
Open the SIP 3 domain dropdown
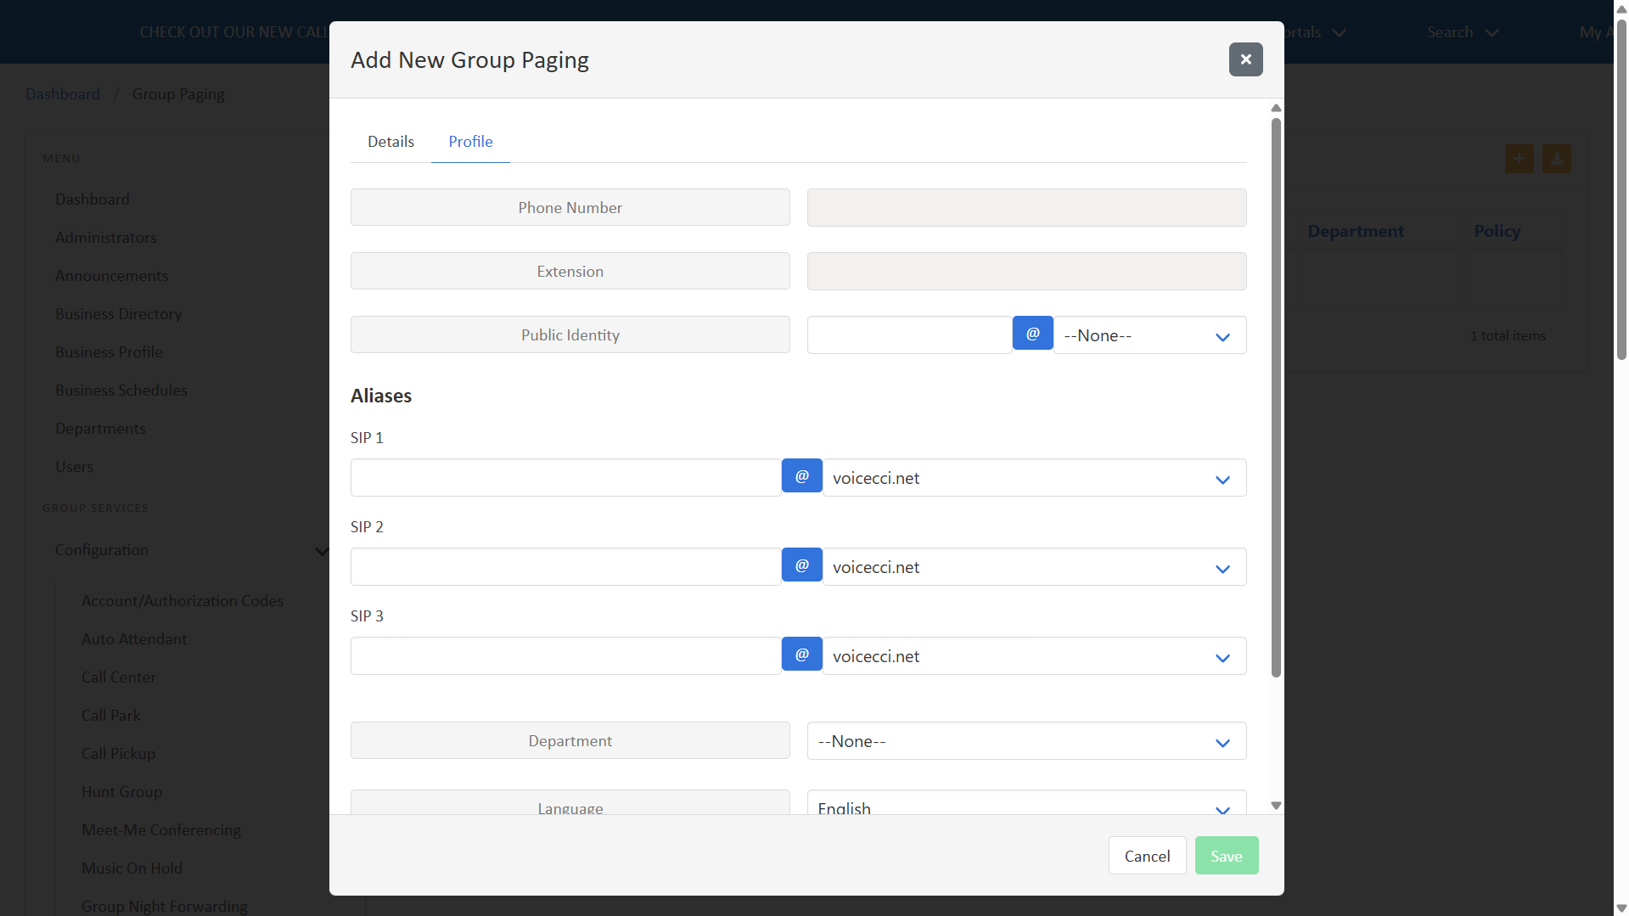(1033, 656)
